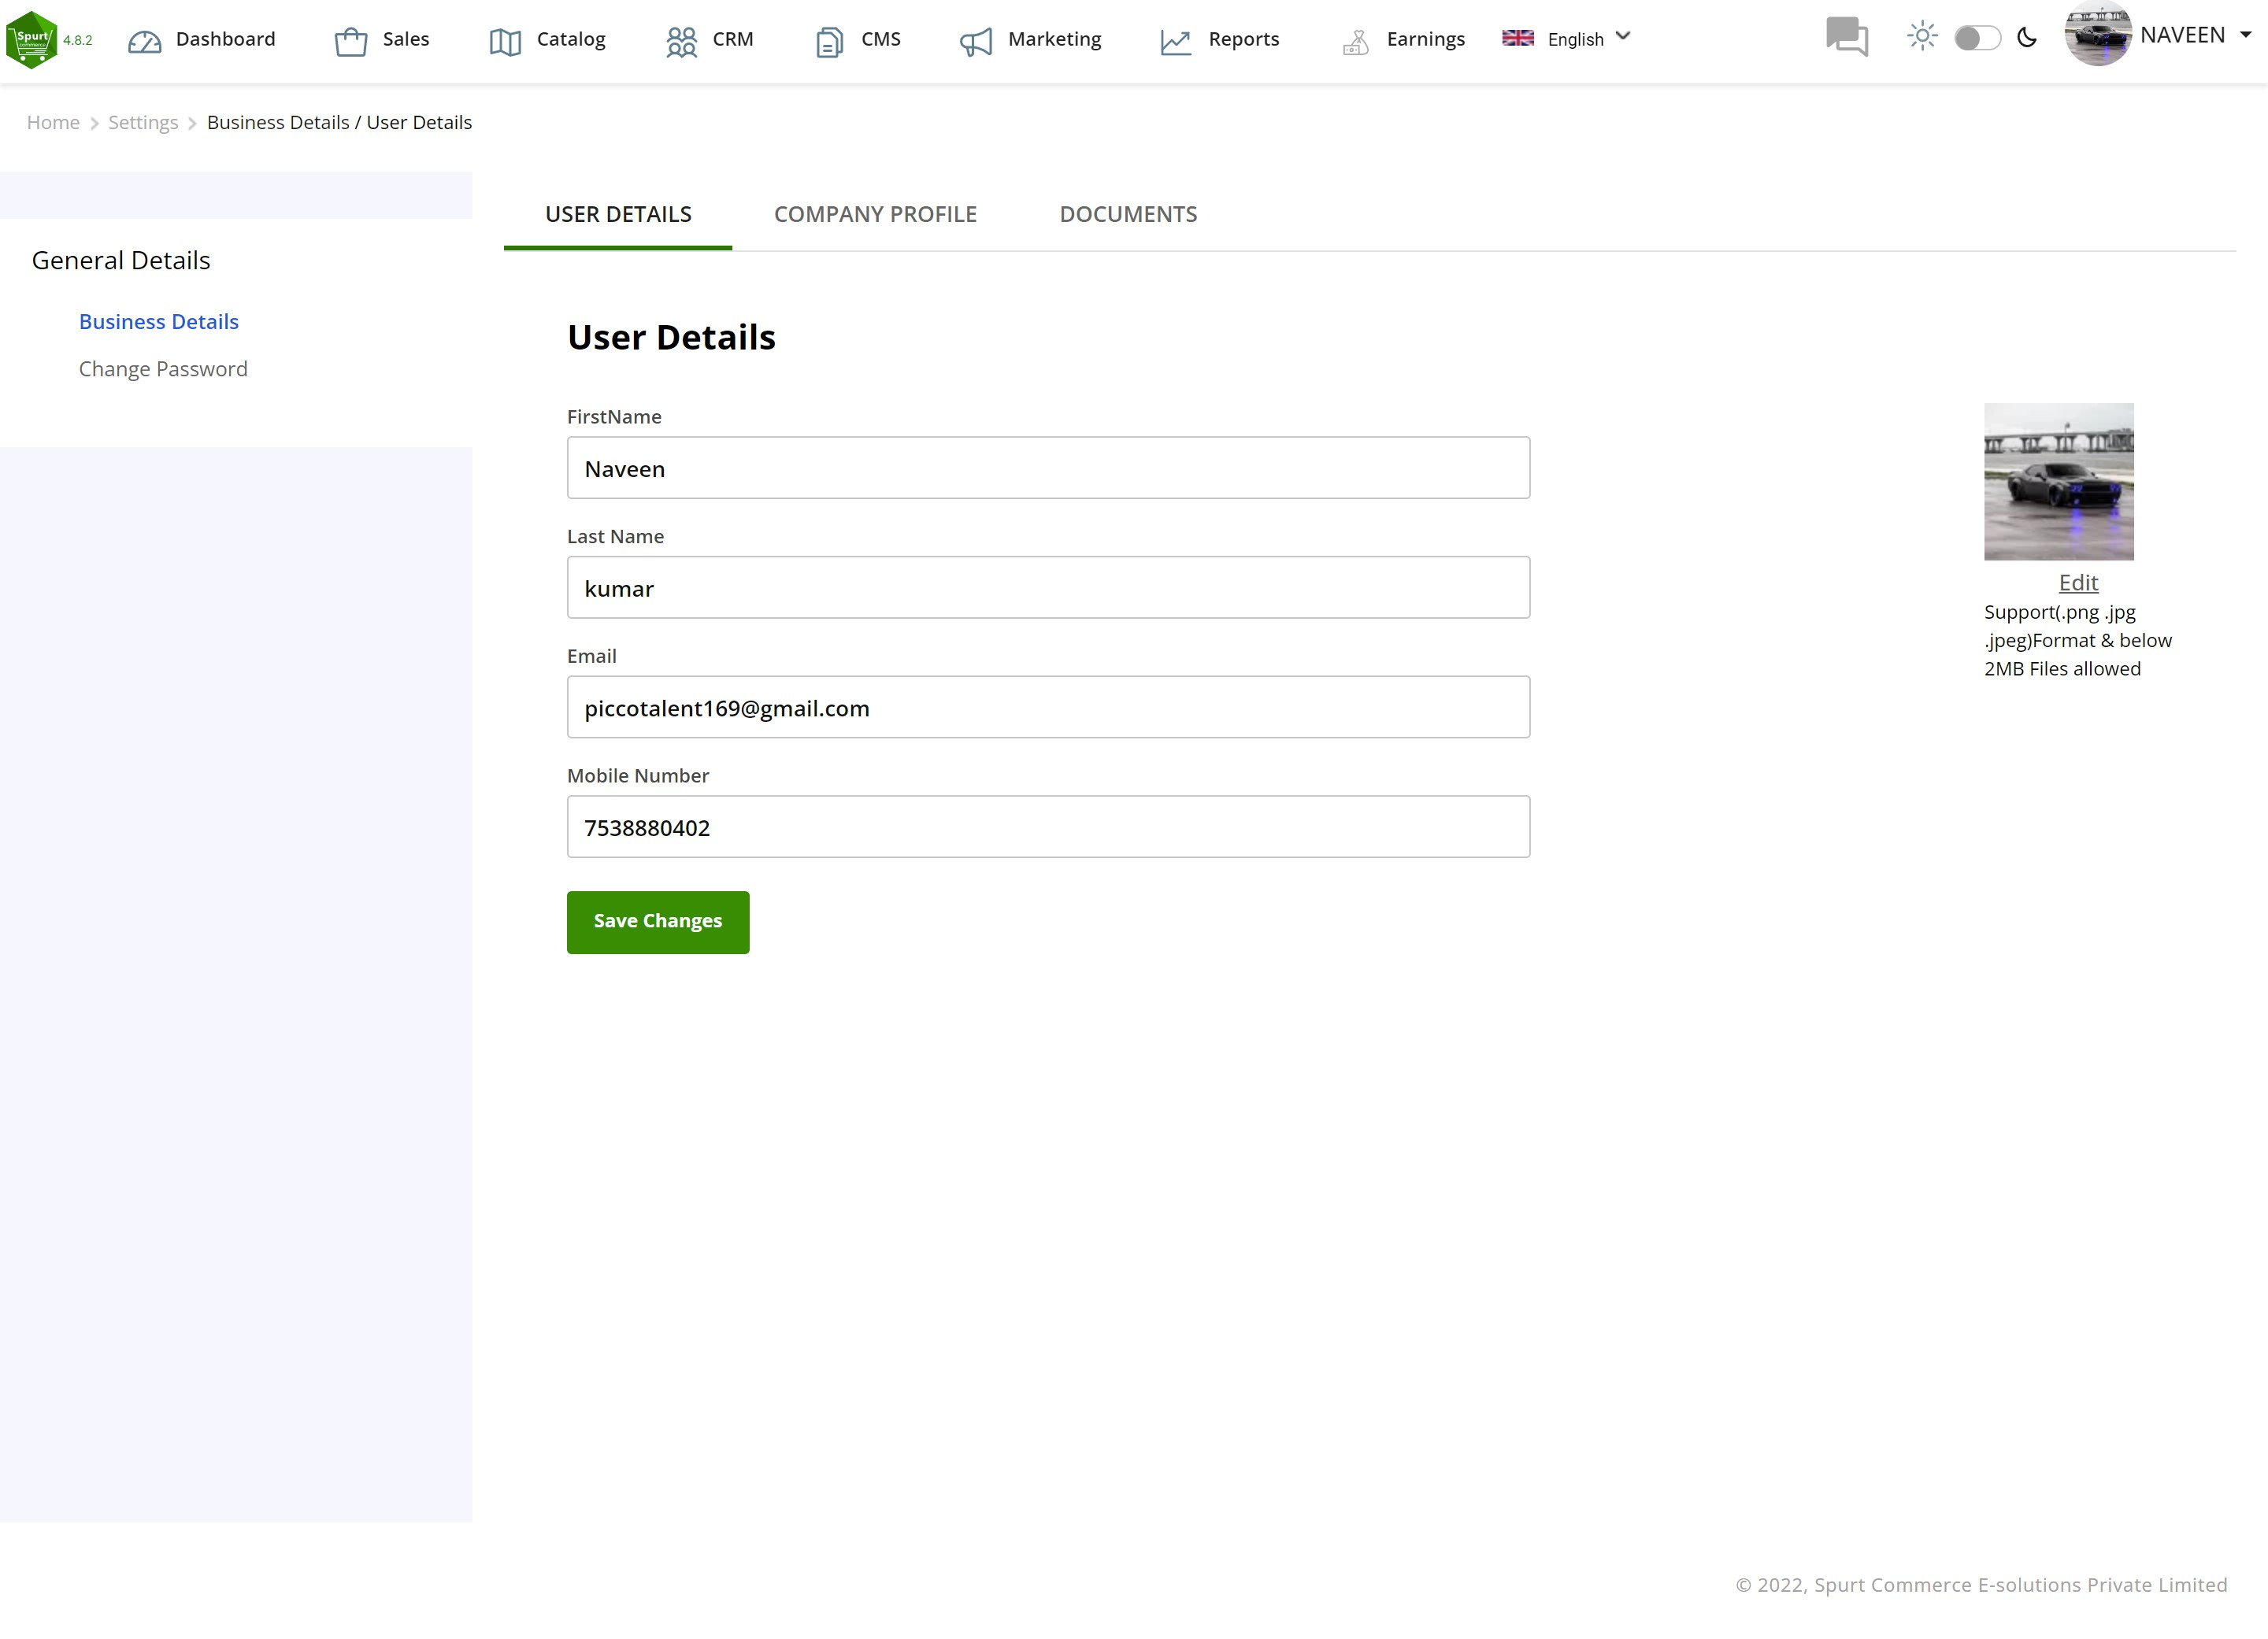Image resolution: width=2268 pixels, height=1639 pixels.
Task: Open the Marketing menu
Action: [x=1054, y=39]
